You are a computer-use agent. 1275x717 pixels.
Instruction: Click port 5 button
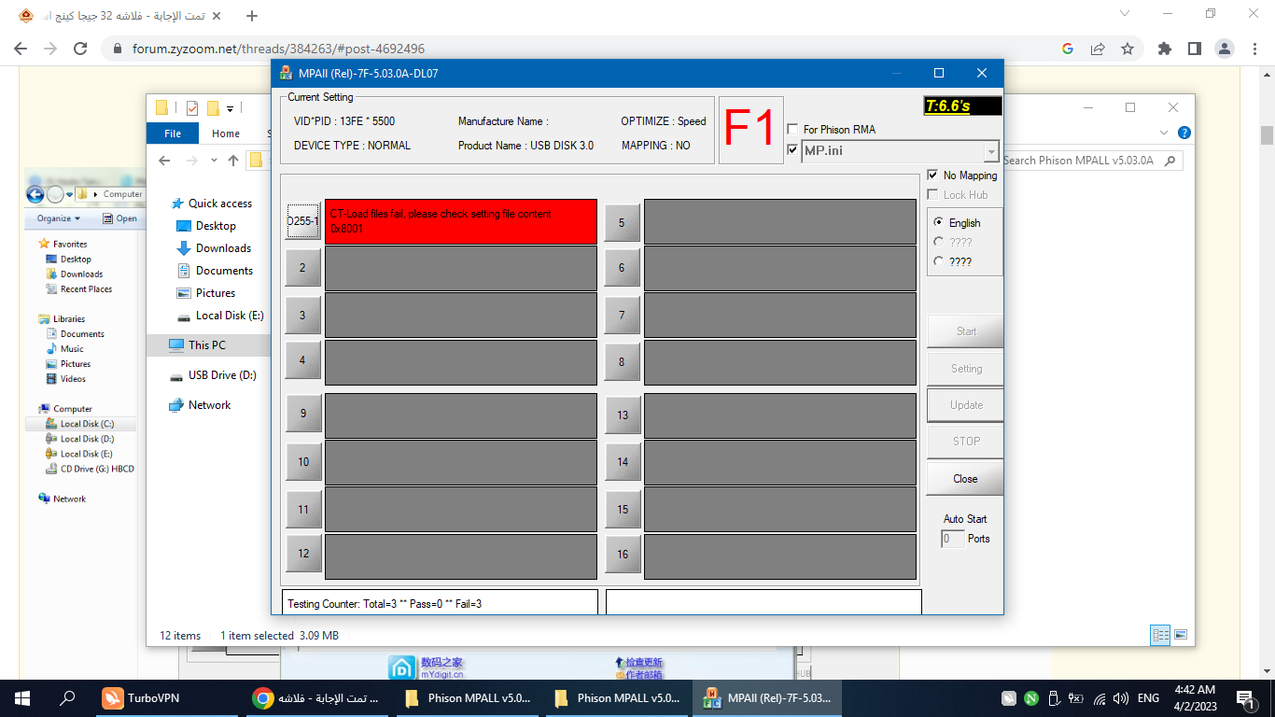click(622, 223)
